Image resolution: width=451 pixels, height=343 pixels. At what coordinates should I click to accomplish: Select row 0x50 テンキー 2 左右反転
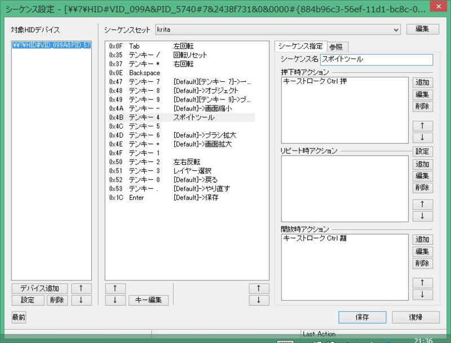[x=181, y=162]
